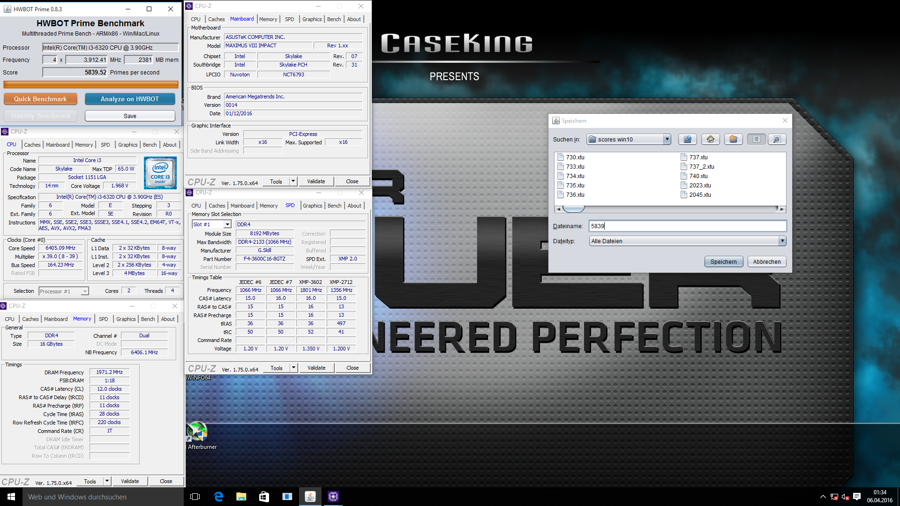Click Validate in bottom CPU-Z Memory window
Screen dimensions: 900x506
pyautogui.click(x=130, y=481)
